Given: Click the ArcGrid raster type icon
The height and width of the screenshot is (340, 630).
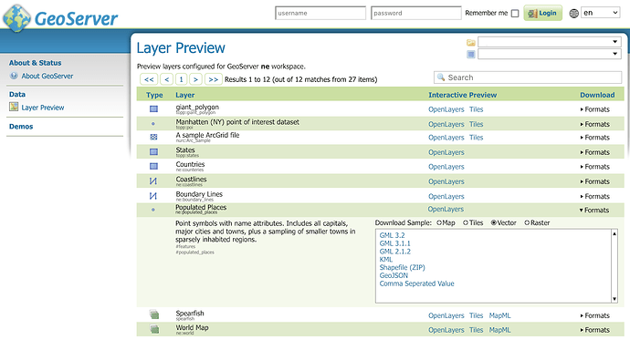Looking at the screenshot, I should tap(153, 137).
